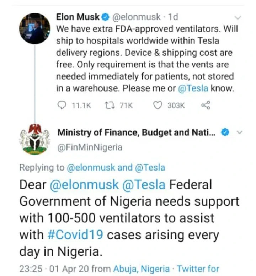The width and height of the screenshot is (256, 276).
Task: Open the Ministry of Finance tweet options chevron
Action: click(x=239, y=133)
